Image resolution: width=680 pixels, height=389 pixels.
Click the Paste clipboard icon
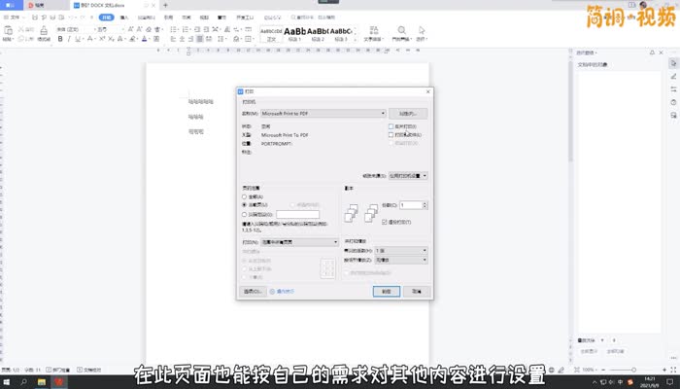pos(8,30)
